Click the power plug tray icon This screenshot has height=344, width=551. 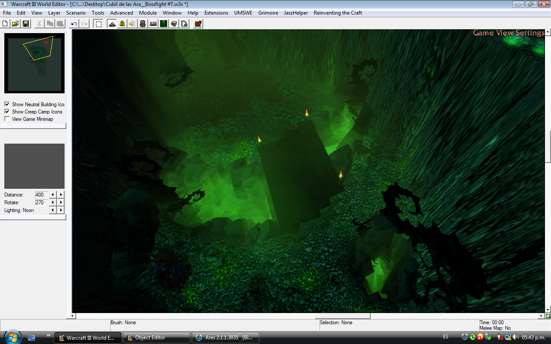click(500, 337)
